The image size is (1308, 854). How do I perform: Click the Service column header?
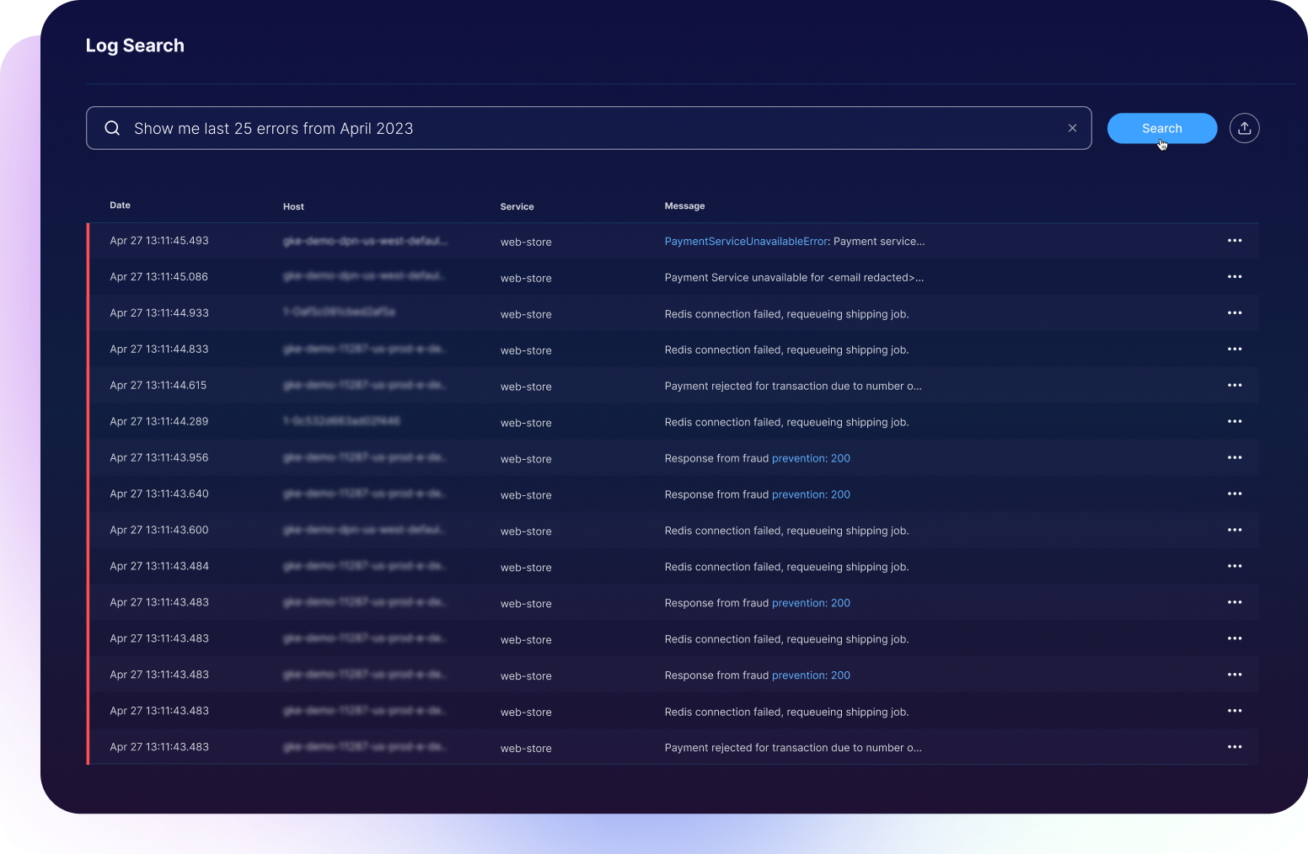[x=517, y=205]
